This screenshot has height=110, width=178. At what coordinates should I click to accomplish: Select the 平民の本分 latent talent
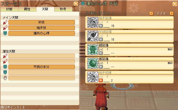click(x=42, y=67)
